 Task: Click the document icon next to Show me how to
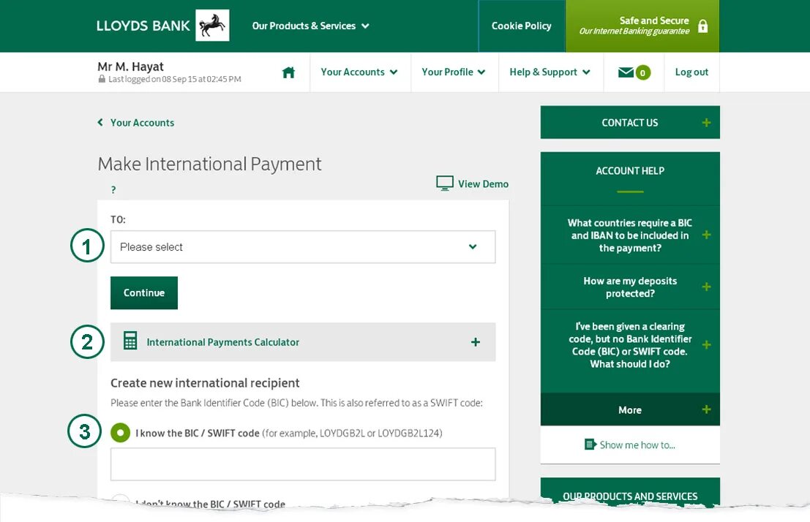590,445
